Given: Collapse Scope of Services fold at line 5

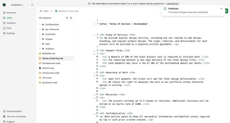Looking at the screenshot, I should coord(94,35).
